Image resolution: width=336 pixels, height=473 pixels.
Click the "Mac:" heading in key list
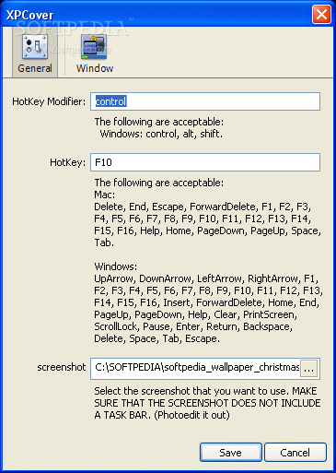105,195
